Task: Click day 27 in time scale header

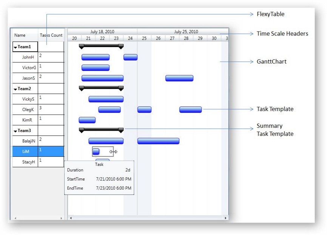Action: point(172,38)
